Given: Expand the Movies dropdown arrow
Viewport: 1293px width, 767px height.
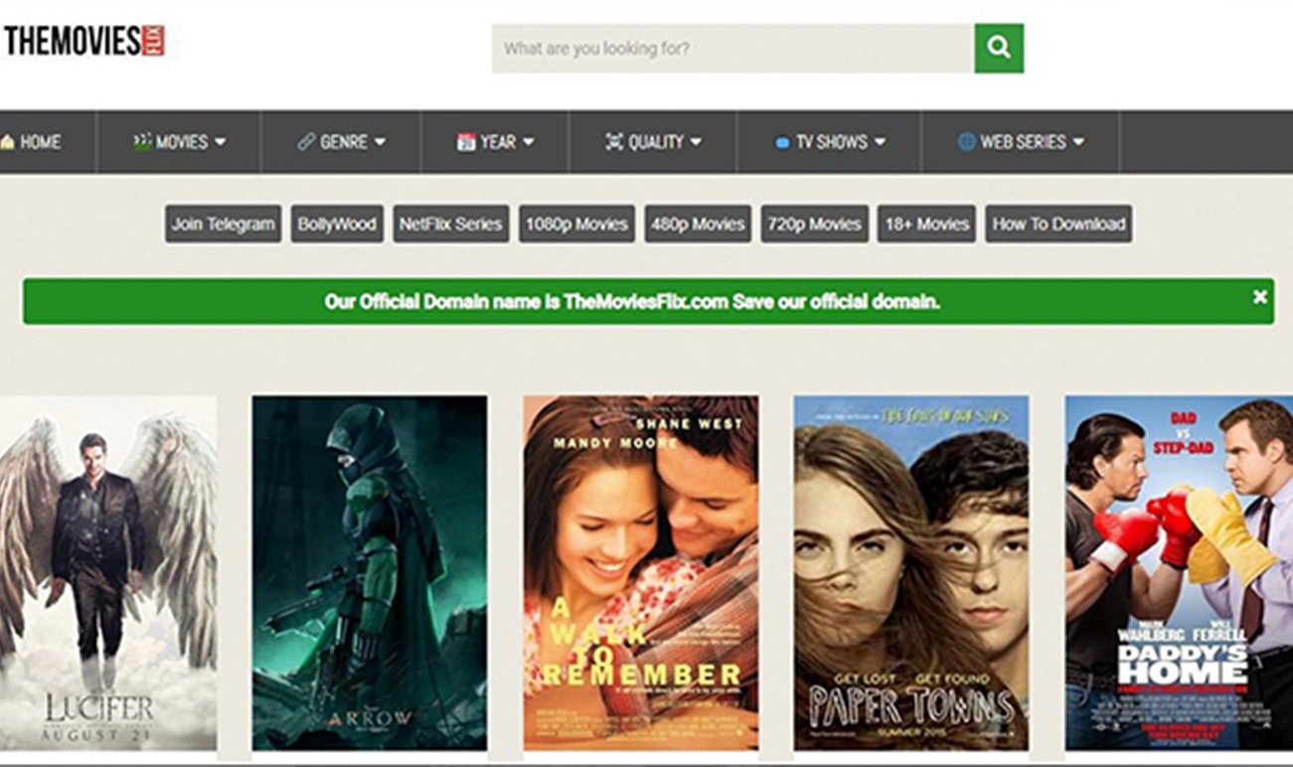Looking at the screenshot, I should pos(220,142).
